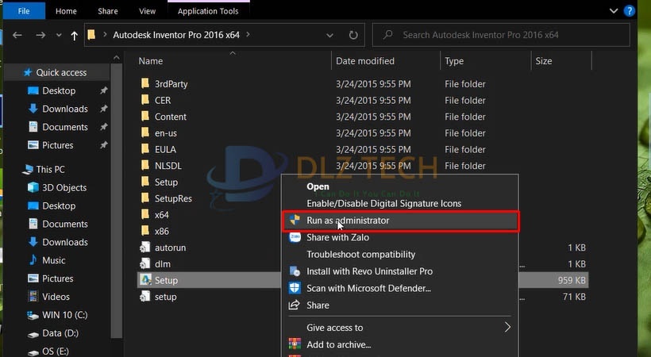This screenshot has width=651, height=357.
Task: Click the Back navigation arrow
Action: coord(17,35)
